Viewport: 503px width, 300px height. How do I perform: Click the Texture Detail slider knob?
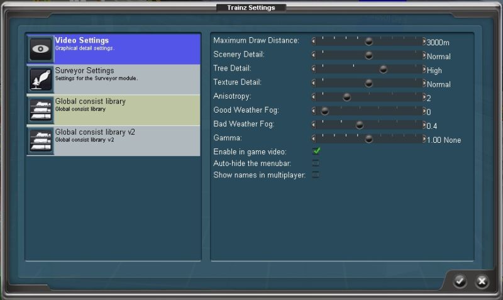[369, 83]
